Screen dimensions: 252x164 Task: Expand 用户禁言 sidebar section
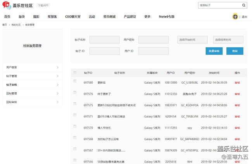[57, 67]
